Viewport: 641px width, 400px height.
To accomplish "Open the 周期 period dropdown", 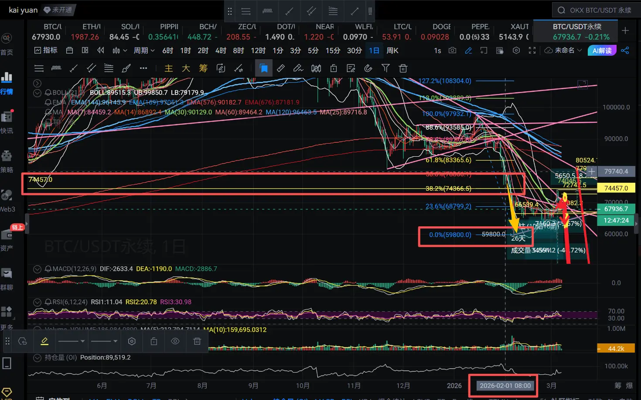I will tap(144, 50).
